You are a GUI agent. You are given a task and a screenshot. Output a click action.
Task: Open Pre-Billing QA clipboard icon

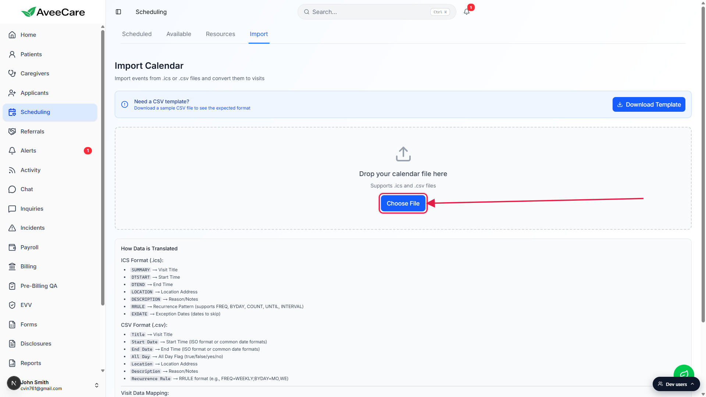12,286
